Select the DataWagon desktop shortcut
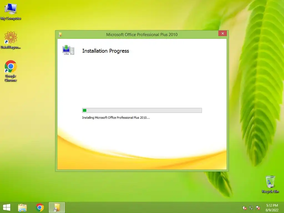The height and width of the screenshot is (213, 284). pos(11,40)
